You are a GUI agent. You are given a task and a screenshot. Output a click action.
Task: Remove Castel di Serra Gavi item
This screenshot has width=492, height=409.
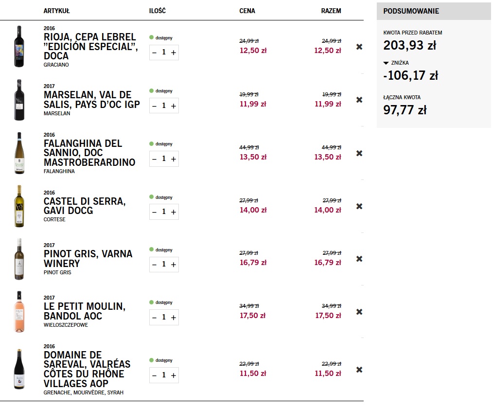(x=359, y=206)
